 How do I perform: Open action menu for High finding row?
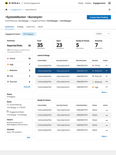pos(106,87)
